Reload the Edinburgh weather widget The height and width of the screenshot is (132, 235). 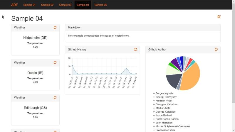point(55,98)
